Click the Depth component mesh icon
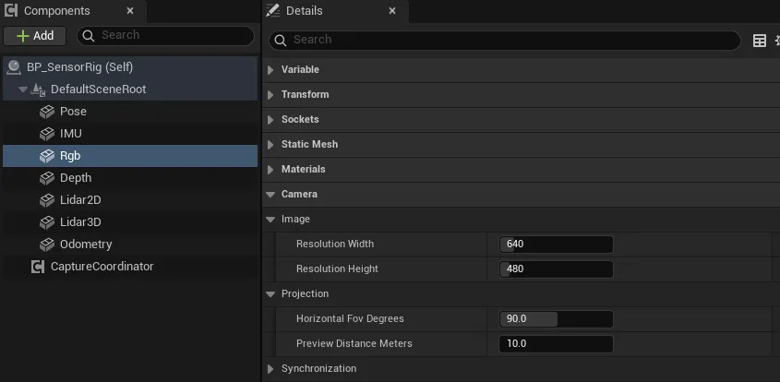Viewport: 780px width, 382px height. [x=47, y=178]
